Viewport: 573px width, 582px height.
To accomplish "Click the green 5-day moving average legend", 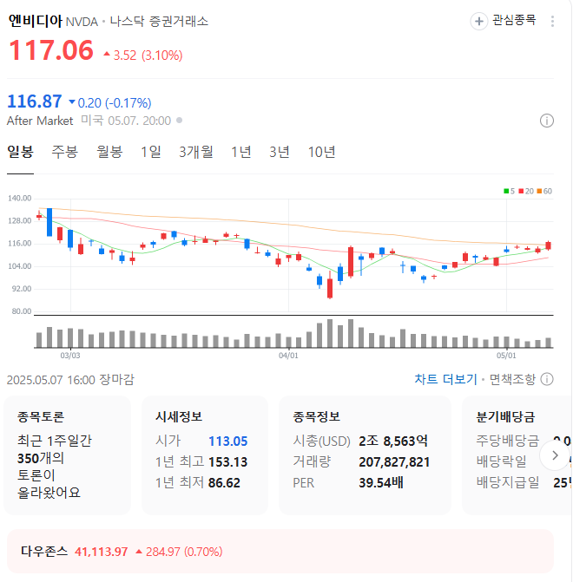I will click(509, 191).
